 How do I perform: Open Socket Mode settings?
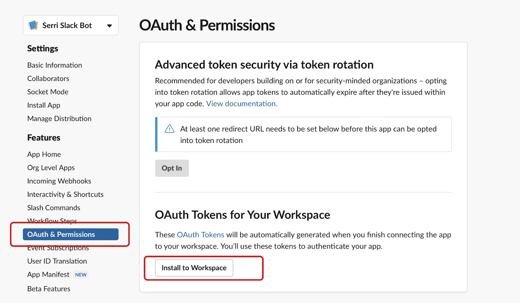tap(48, 92)
